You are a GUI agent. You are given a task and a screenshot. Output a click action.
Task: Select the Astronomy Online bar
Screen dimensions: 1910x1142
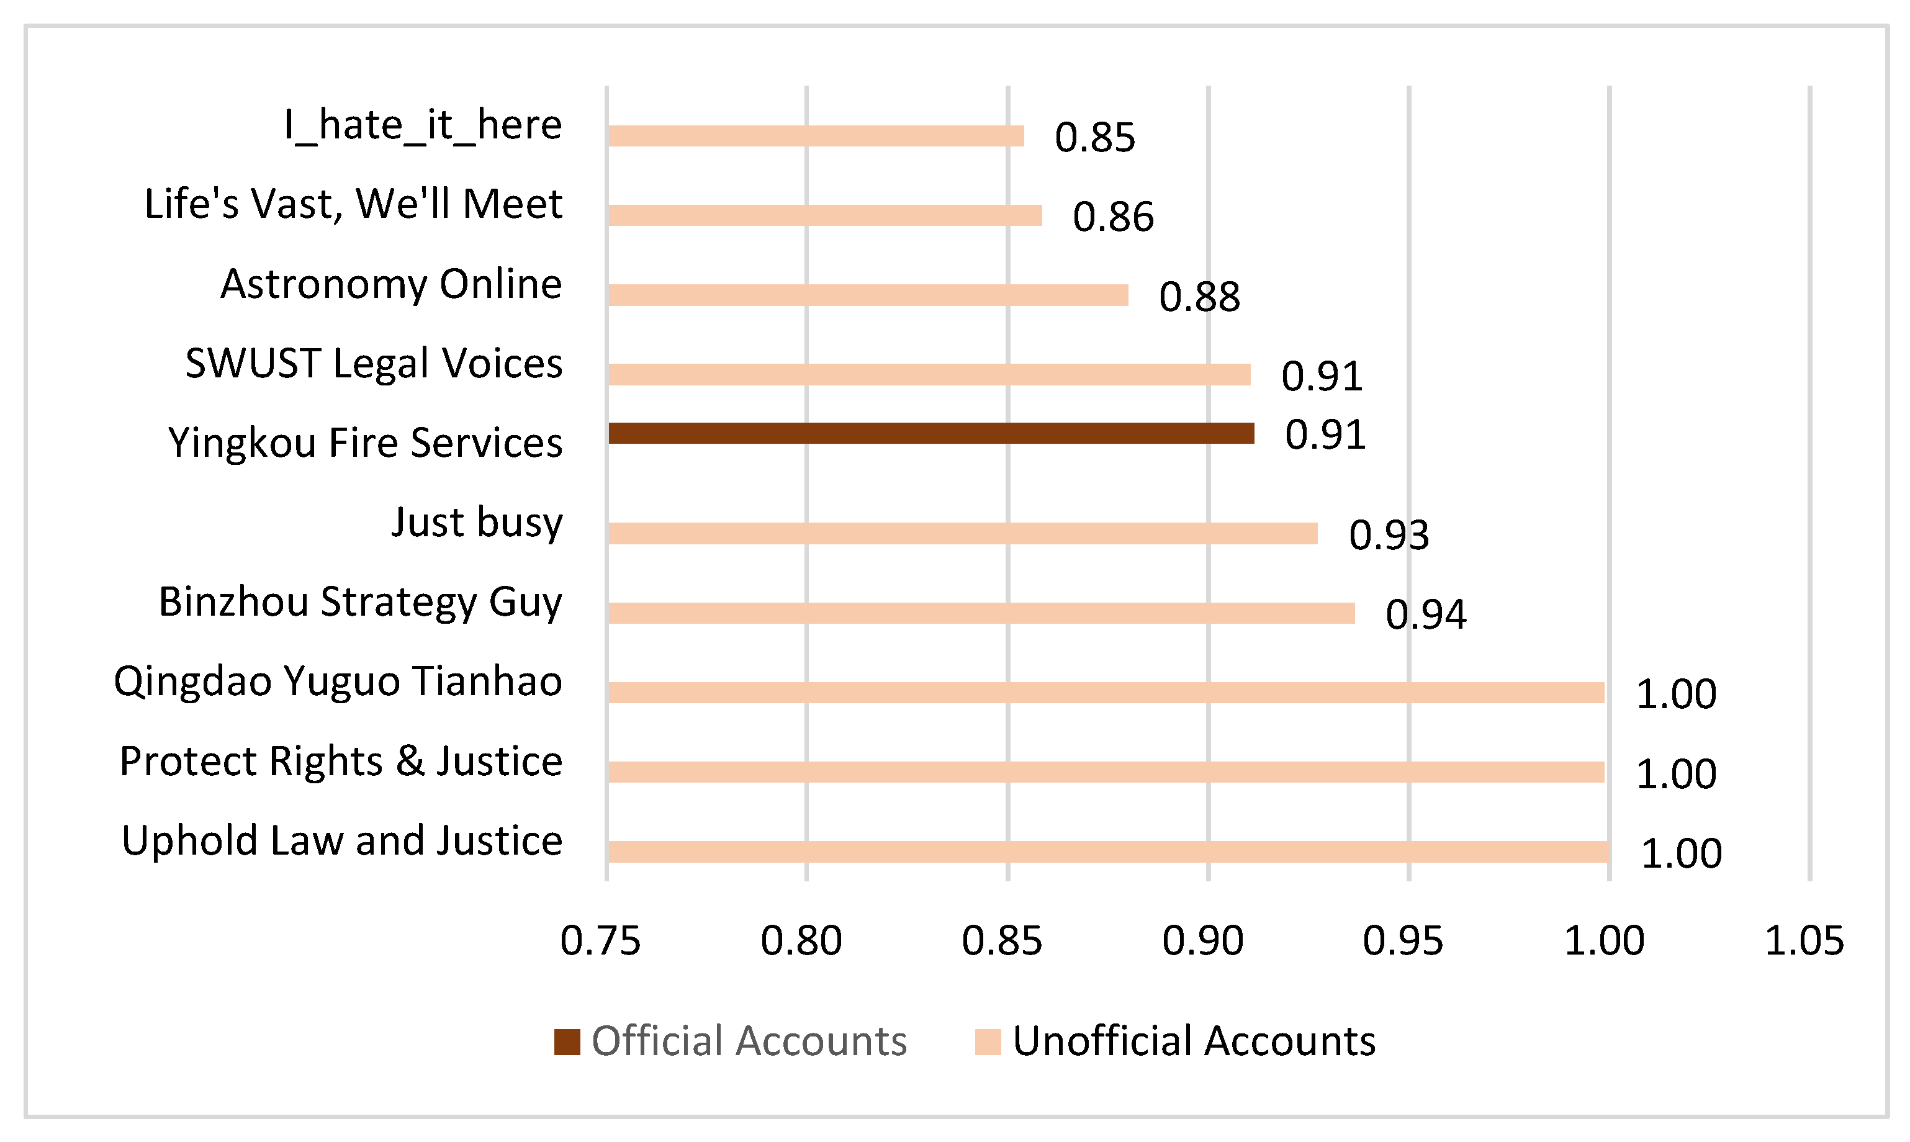pos(867,295)
